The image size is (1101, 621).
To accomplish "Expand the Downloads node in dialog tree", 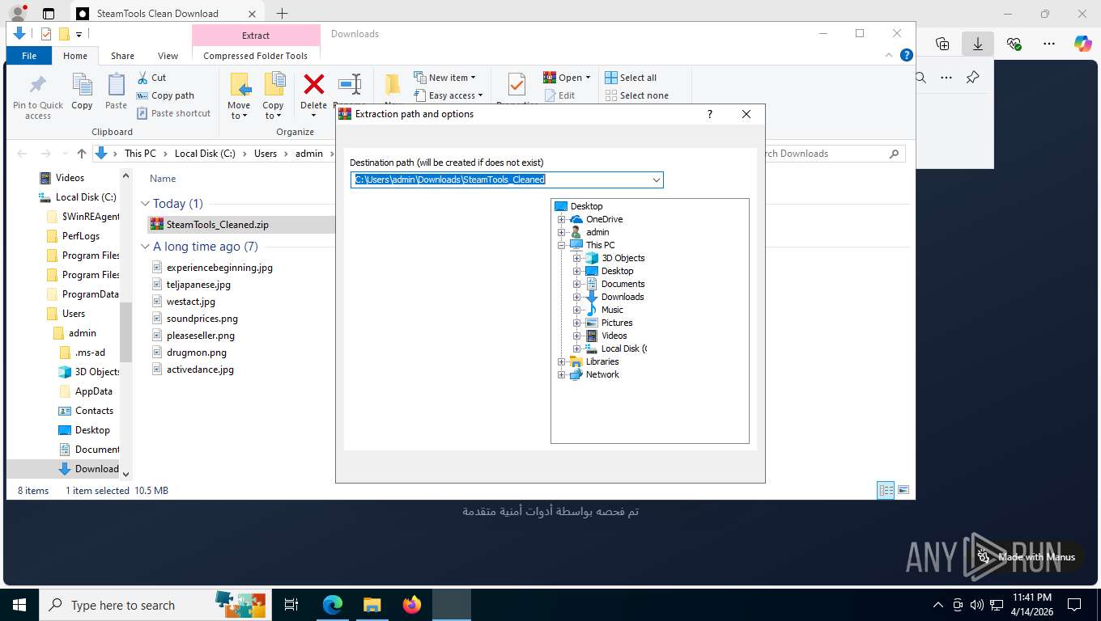I will [x=576, y=297].
